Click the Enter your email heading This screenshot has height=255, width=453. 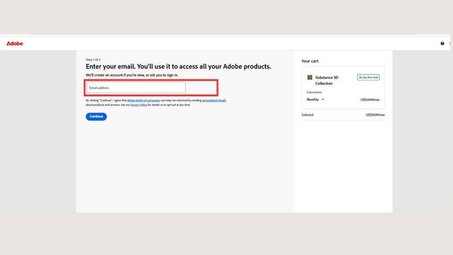click(x=178, y=67)
